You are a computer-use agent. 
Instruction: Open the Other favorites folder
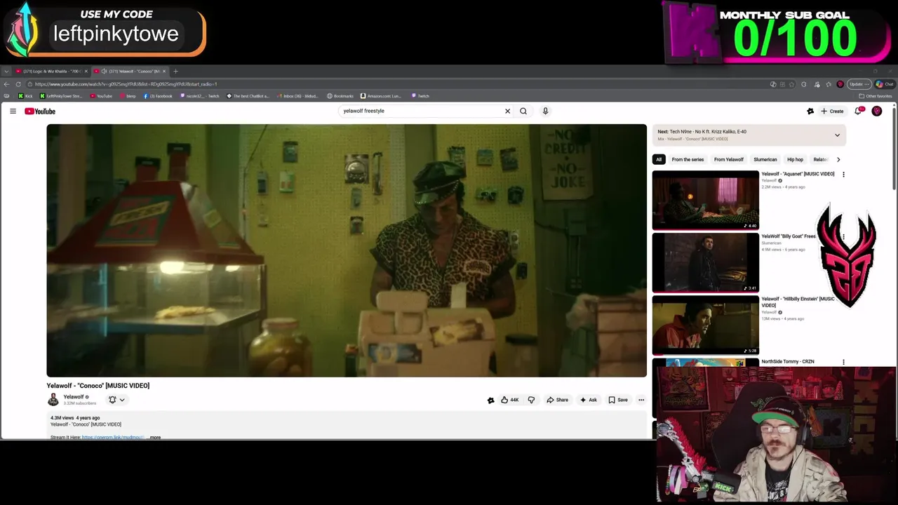pos(876,96)
